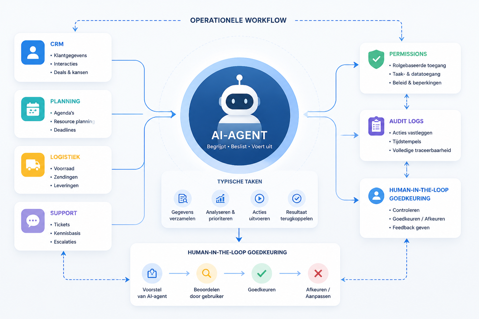The width and height of the screenshot is (479, 319).
Task: Click 'Tijdstempels' bullet
Action: click(x=407, y=141)
